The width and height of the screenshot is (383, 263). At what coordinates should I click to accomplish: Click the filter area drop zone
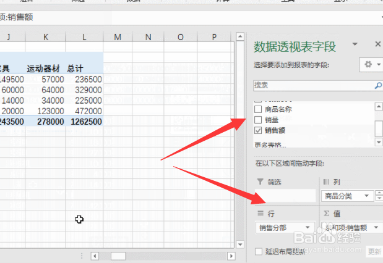point(285,196)
